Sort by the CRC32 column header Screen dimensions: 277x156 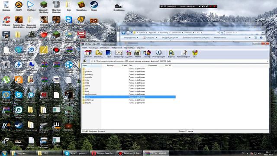168,65
